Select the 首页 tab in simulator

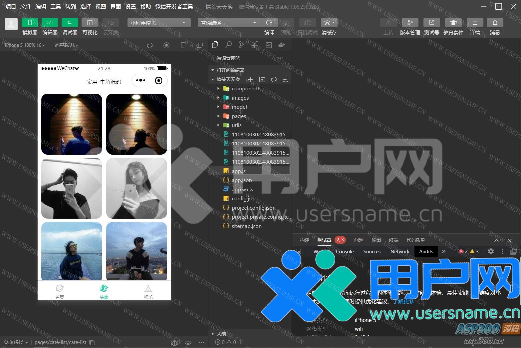pos(60,291)
